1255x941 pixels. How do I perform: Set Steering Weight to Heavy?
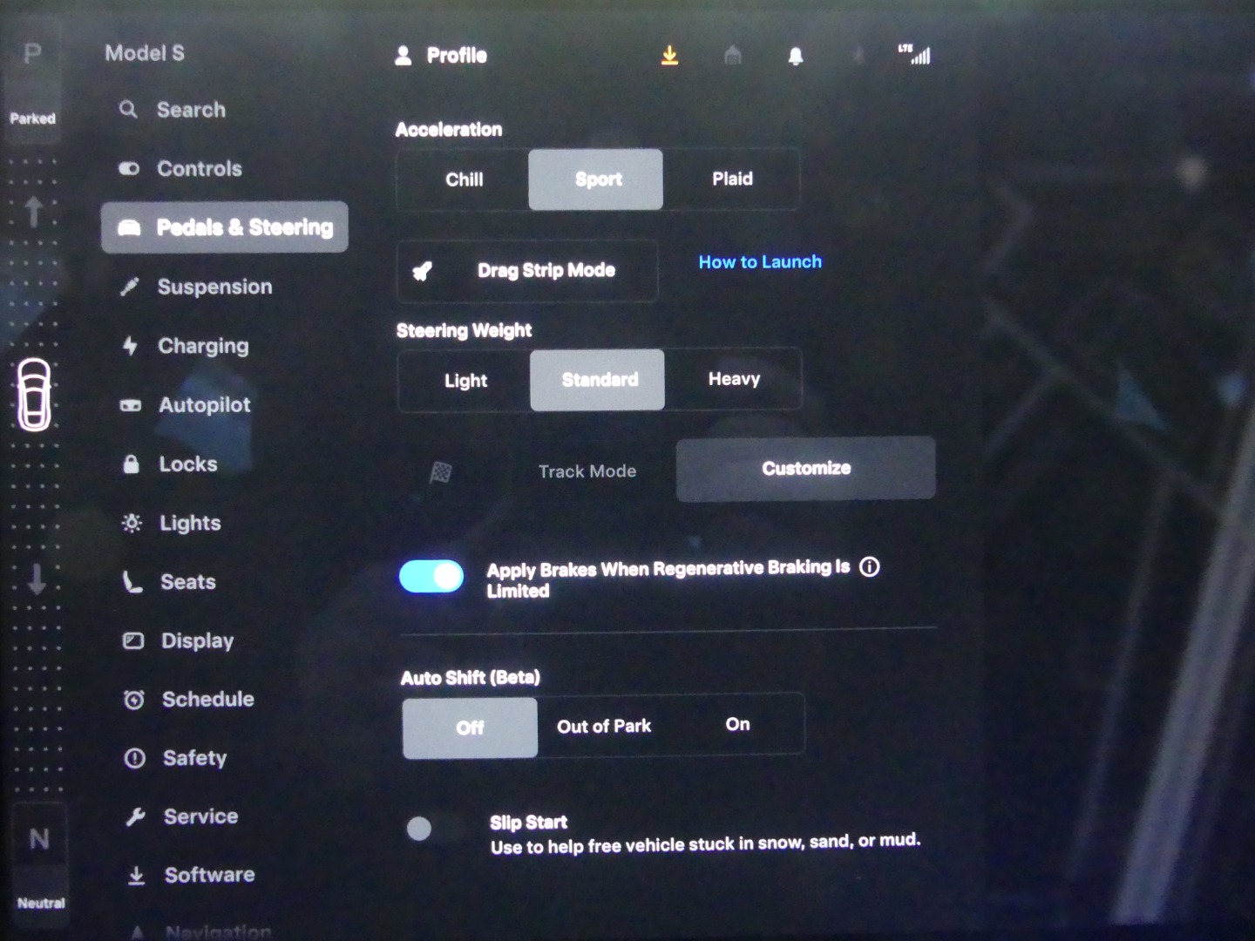pyautogui.click(x=734, y=379)
